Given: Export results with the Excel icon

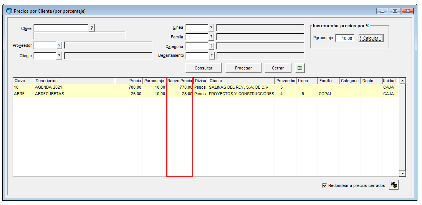Looking at the screenshot, I should 300,68.
